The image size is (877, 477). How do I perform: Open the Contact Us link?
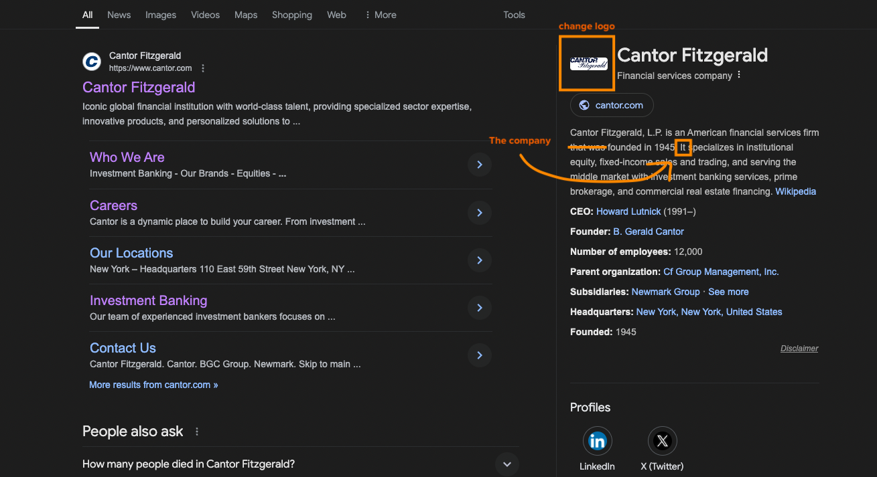(x=123, y=348)
